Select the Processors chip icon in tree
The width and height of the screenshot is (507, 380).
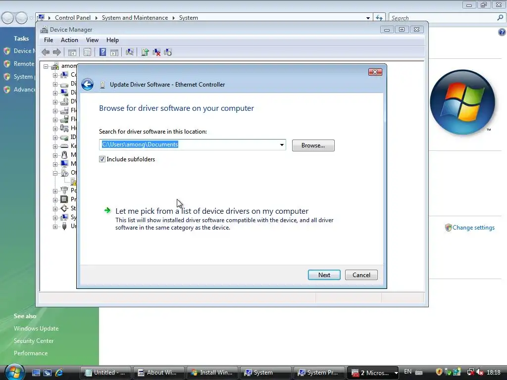[64, 199]
